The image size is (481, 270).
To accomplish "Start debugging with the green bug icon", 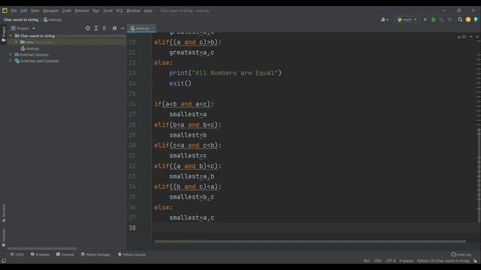I will [x=433, y=19].
